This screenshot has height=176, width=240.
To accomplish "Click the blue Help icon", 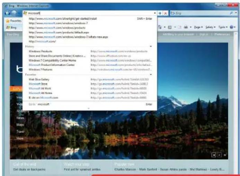I will click(231, 27).
